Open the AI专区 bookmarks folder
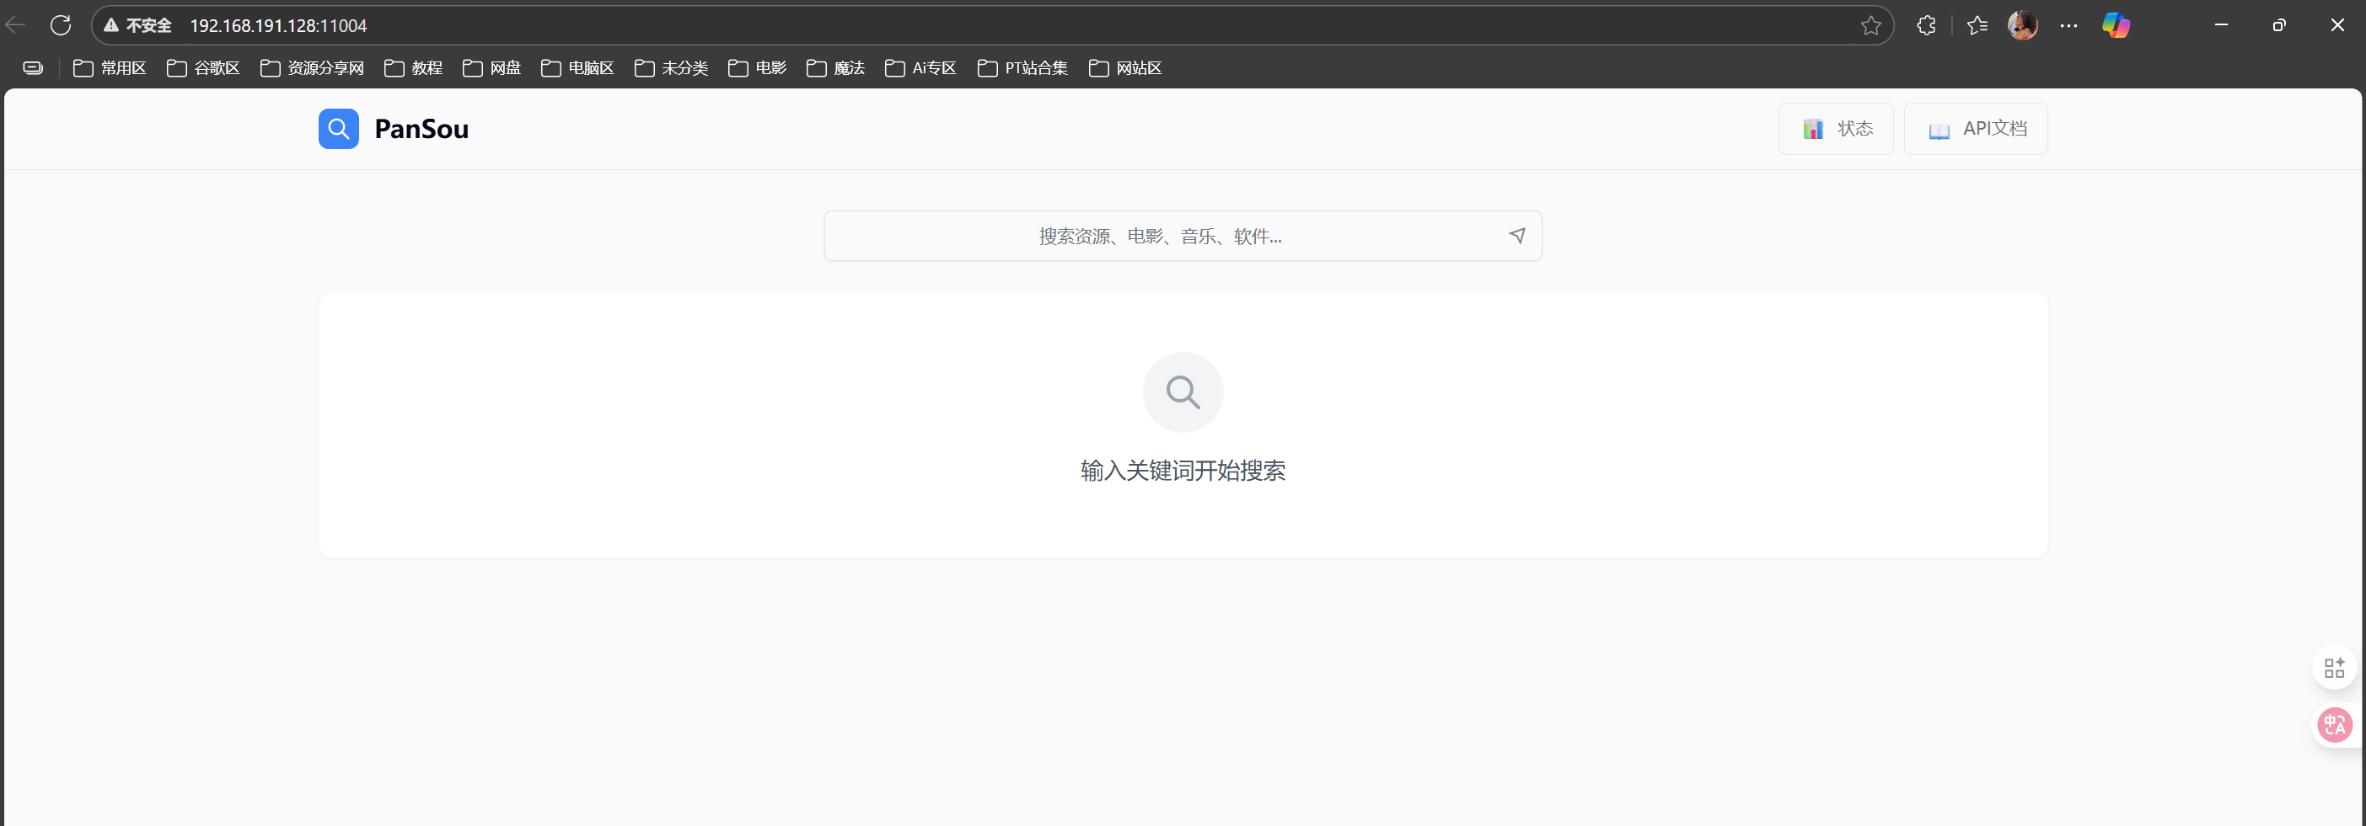Screen dimensions: 2366x826 click(x=920, y=68)
